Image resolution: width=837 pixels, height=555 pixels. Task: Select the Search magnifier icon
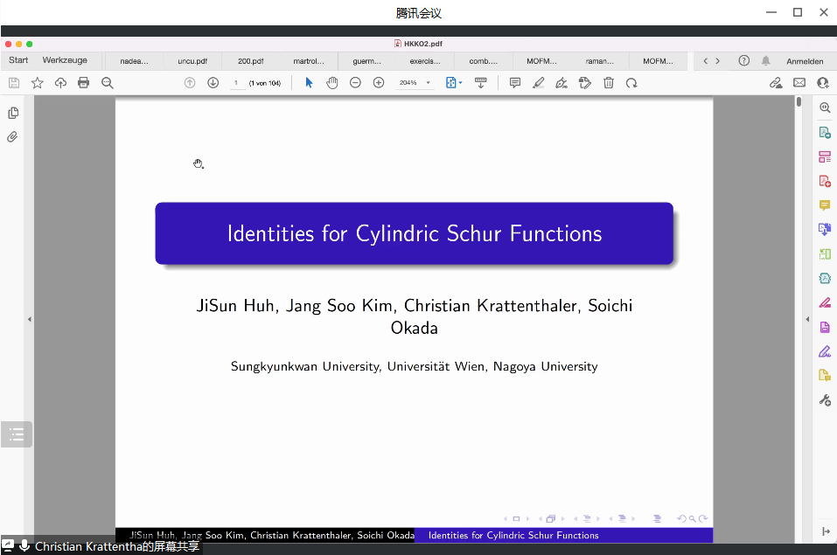pos(107,82)
